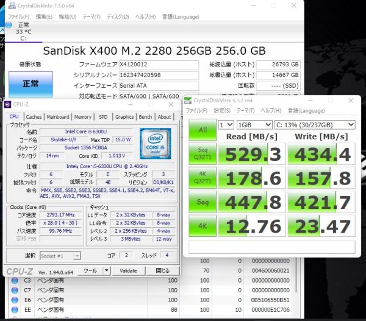Open ヘルプ(H) menu in CrystalDiskMark
This screenshot has width=366, height=321.
point(271,110)
